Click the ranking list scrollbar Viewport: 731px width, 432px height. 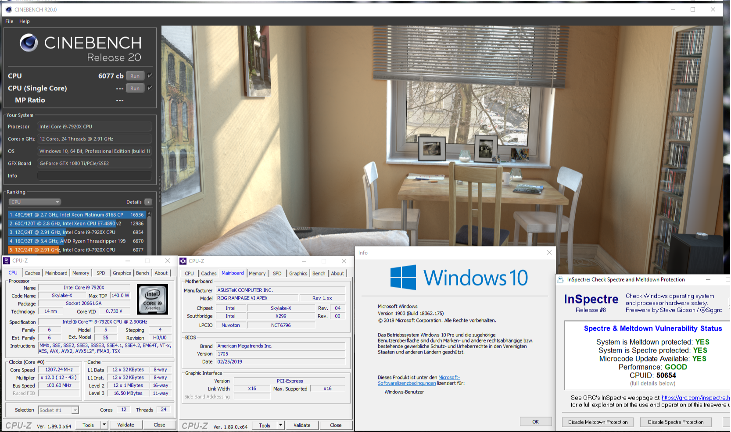point(149,232)
